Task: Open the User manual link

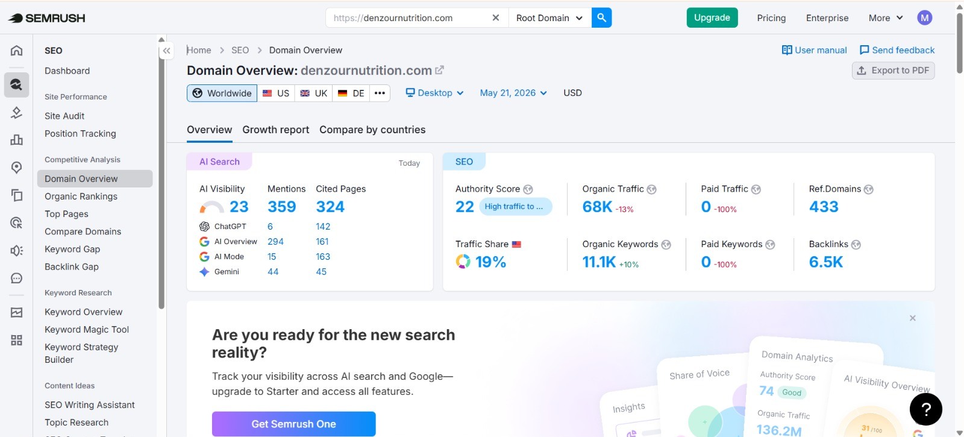Action: point(814,50)
